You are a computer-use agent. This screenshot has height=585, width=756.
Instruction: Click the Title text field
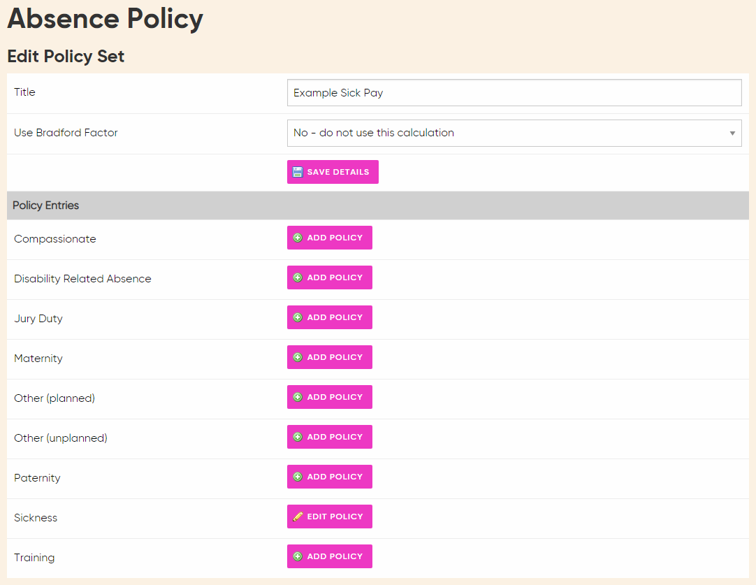[514, 92]
